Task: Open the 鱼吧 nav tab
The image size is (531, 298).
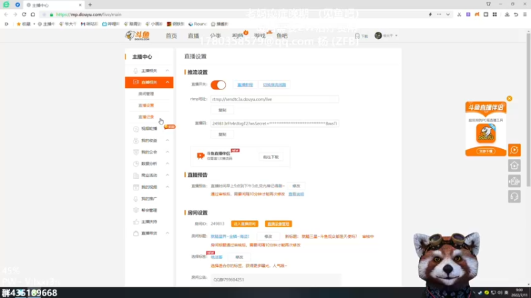Action: click(281, 36)
